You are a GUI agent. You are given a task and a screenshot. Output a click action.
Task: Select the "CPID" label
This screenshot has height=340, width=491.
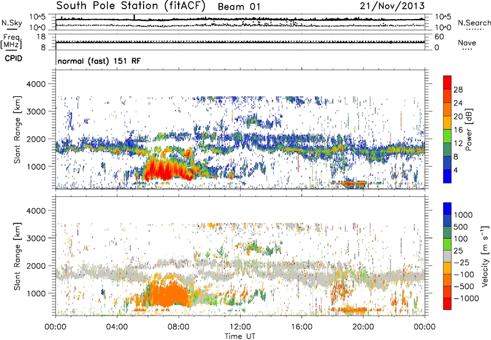click(14, 58)
